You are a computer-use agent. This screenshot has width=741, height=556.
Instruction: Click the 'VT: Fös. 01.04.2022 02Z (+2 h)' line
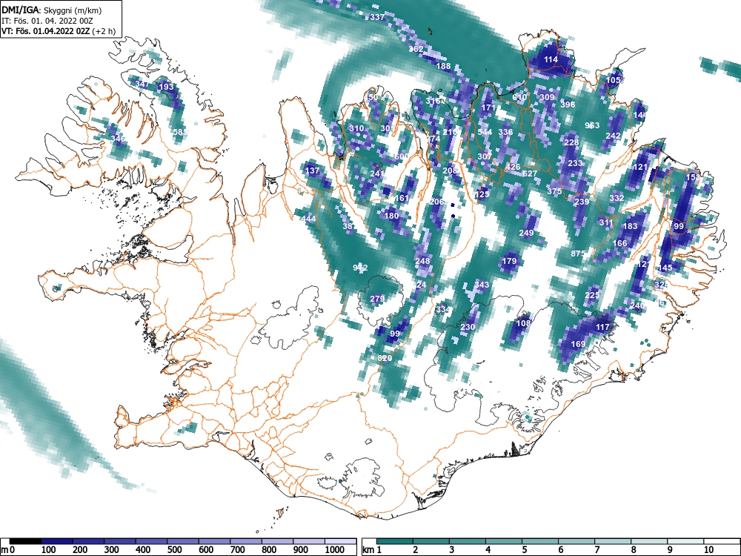(x=58, y=31)
